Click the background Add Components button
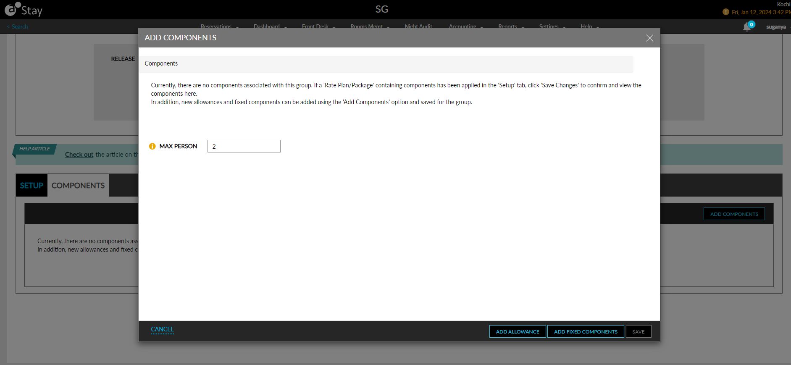Viewport: 791px width, 365px height. click(x=734, y=214)
